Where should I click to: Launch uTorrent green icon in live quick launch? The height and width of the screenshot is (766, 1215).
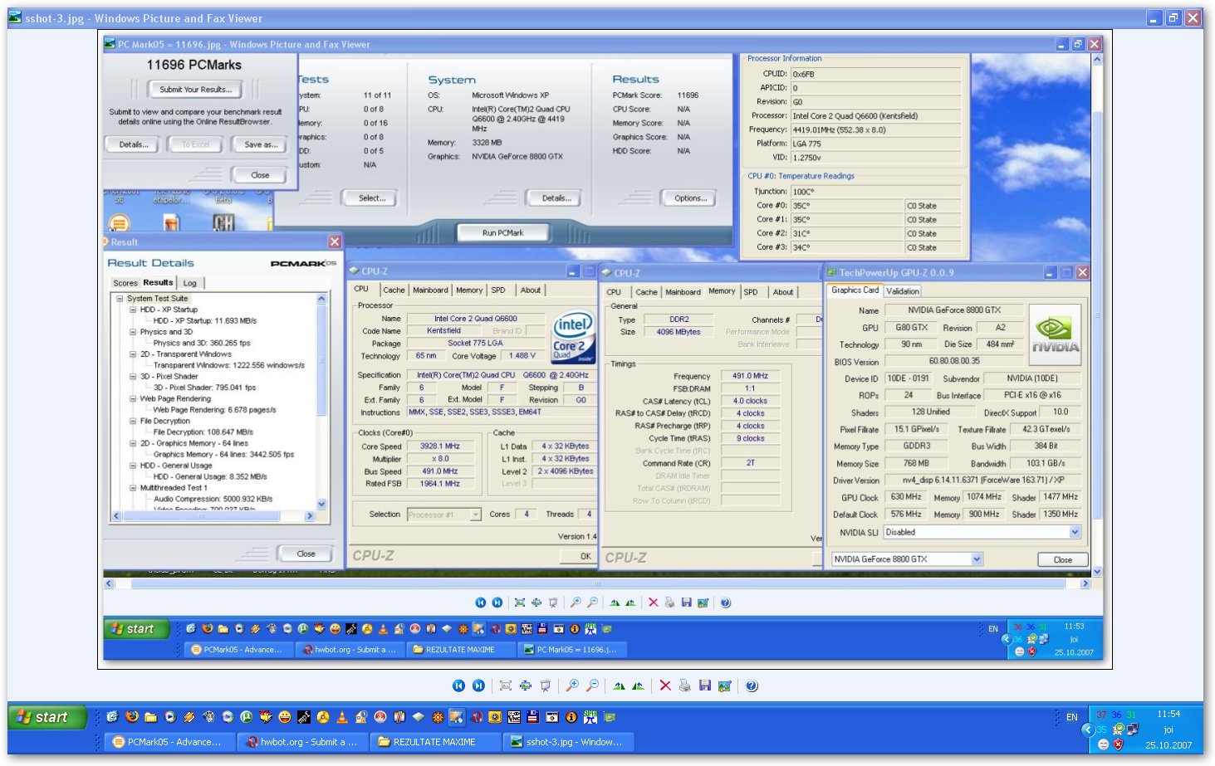246,717
